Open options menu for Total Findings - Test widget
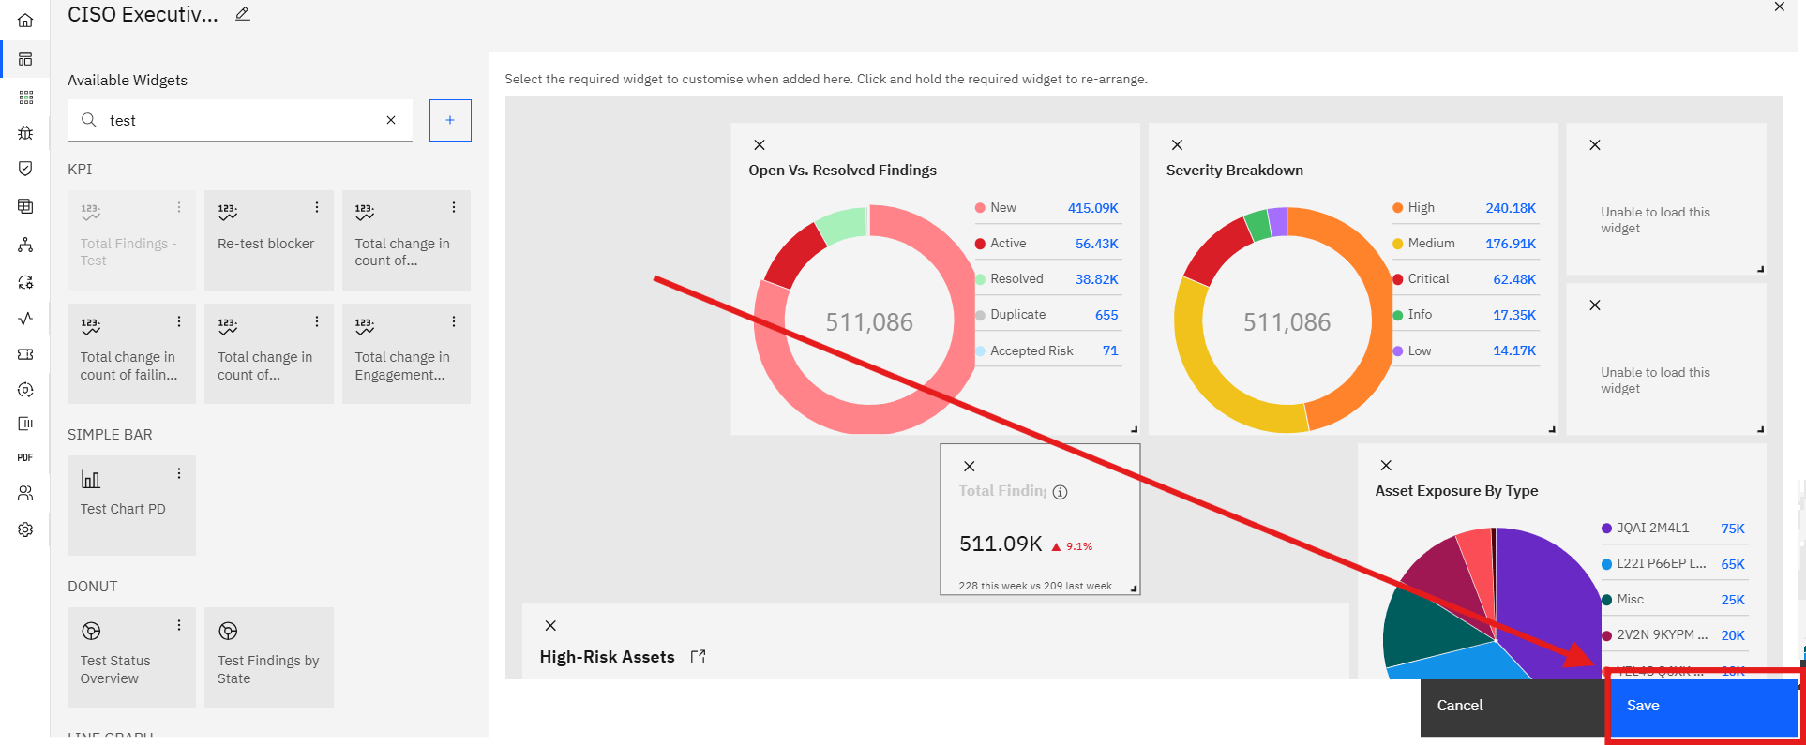 [179, 207]
